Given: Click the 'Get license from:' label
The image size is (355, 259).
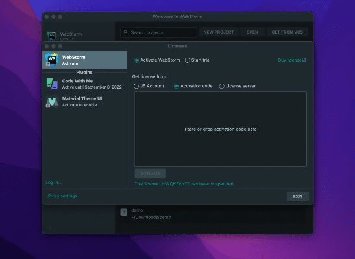Looking at the screenshot, I should [x=150, y=76].
